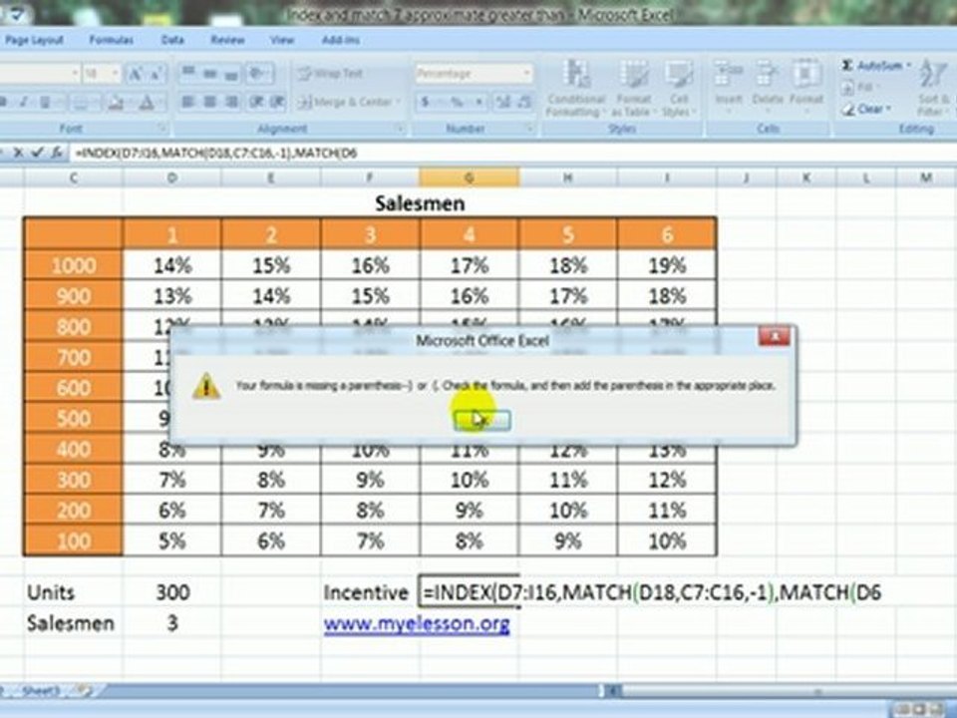Open the Page Layout ribbon tab
The width and height of the screenshot is (957, 718).
pyautogui.click(x=34, y=40)
